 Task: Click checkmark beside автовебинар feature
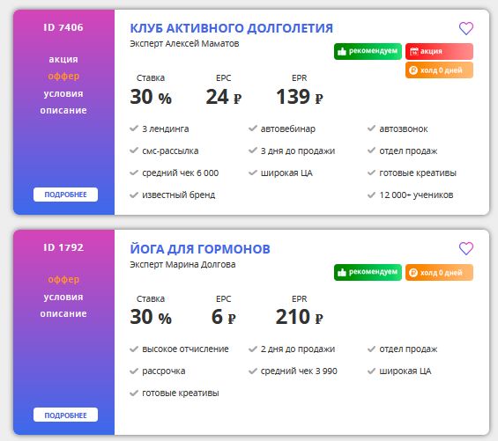(x=253, y=129)
